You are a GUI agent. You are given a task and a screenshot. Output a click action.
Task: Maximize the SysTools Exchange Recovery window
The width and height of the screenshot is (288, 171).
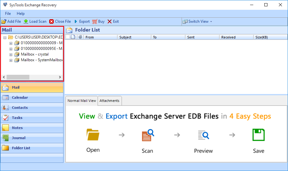point(266,5)
